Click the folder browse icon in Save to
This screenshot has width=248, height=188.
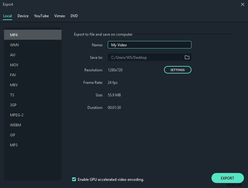(x=187, y=57)
